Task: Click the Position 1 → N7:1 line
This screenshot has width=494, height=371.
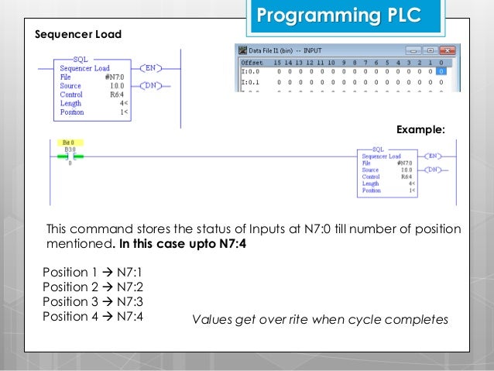Action: point(92,272)
